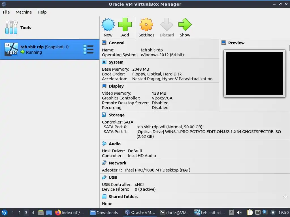
Task: Click the network monitor tray icon
Action: (258, 212)
